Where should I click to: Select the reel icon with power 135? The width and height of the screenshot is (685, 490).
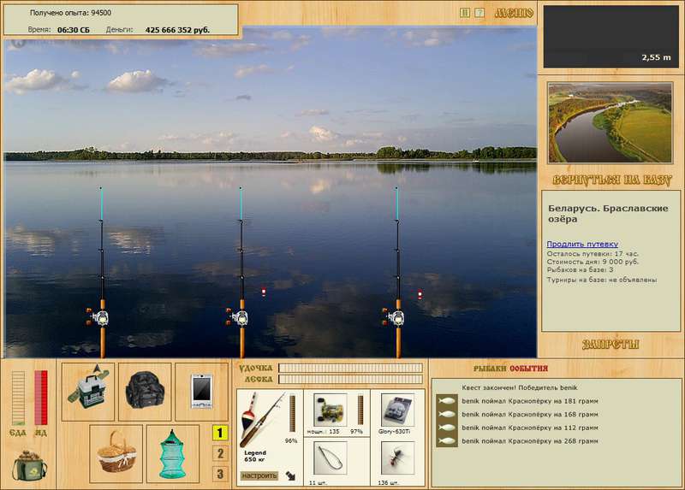click(331, 410)
